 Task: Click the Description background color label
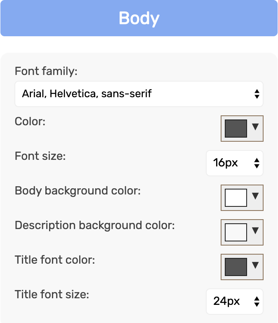point(95,225)
